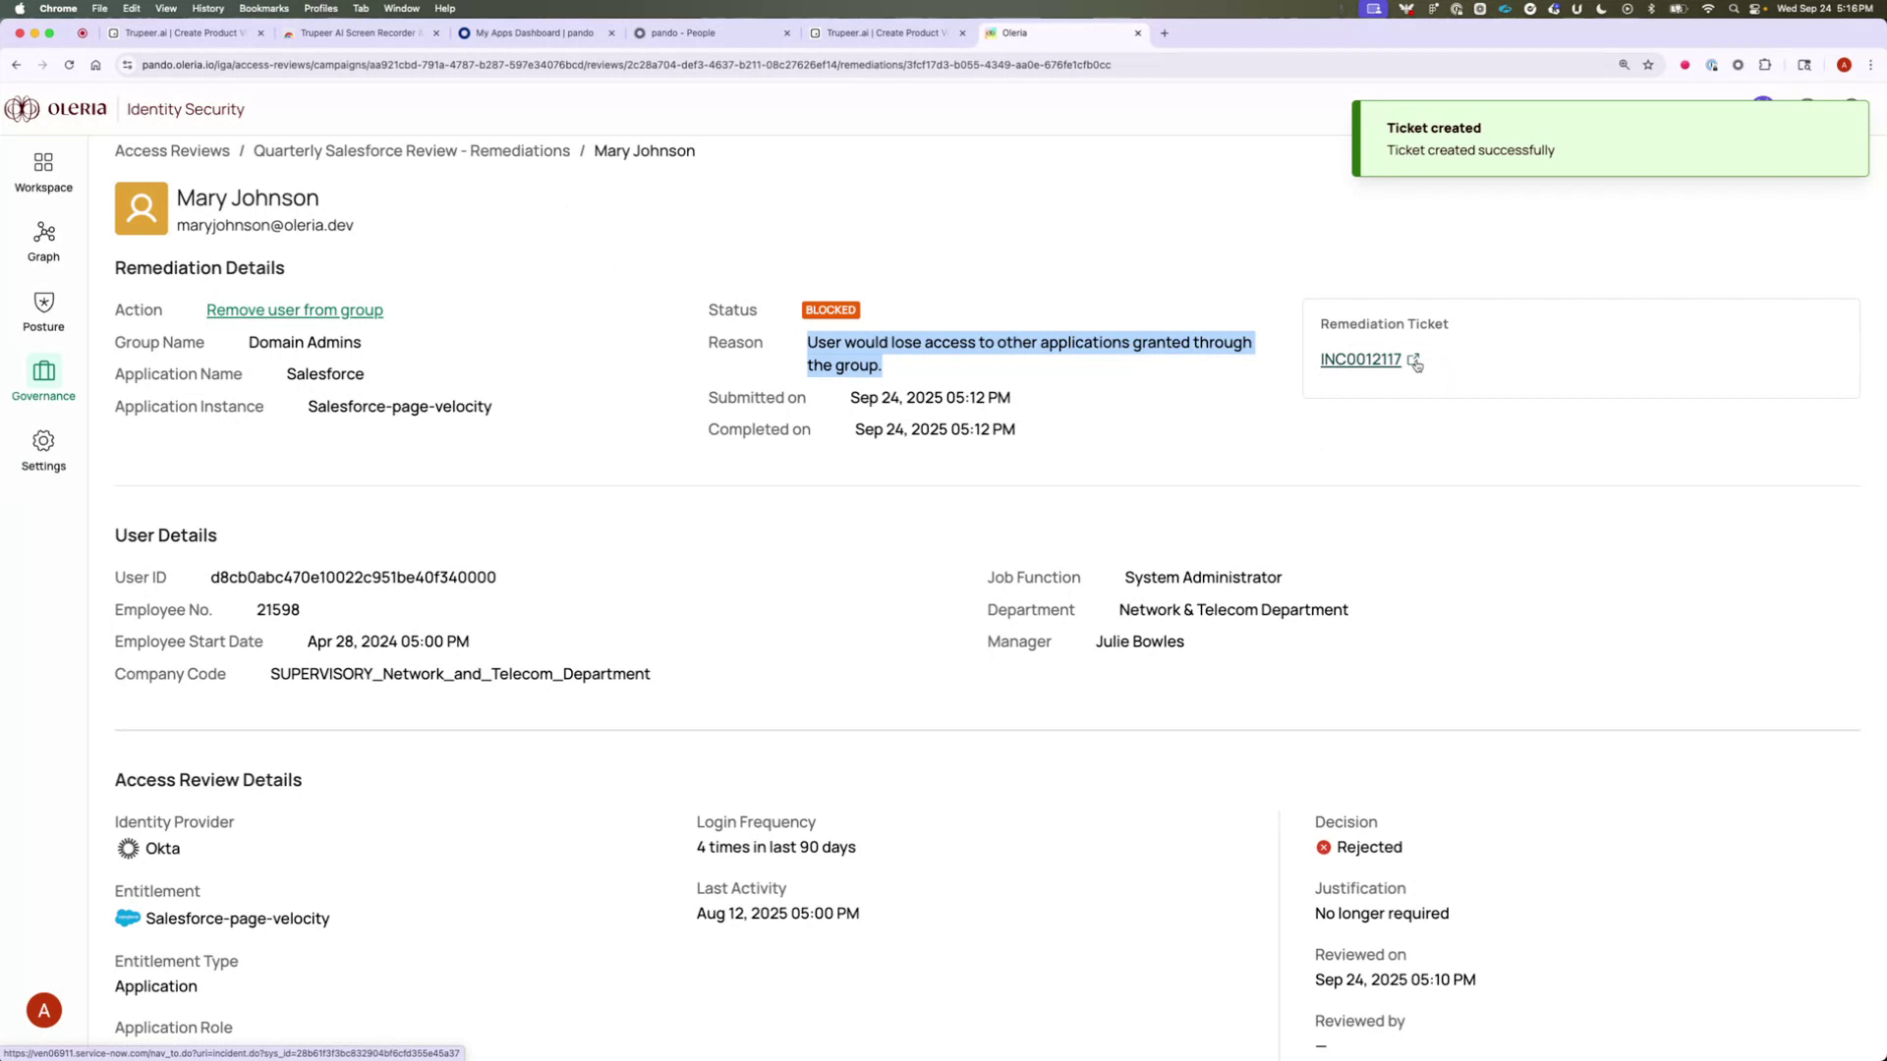Click the 'Remove user from group' action link
The height and width of the screenshot is (1061, 1887).
click(x=295, y=309)
